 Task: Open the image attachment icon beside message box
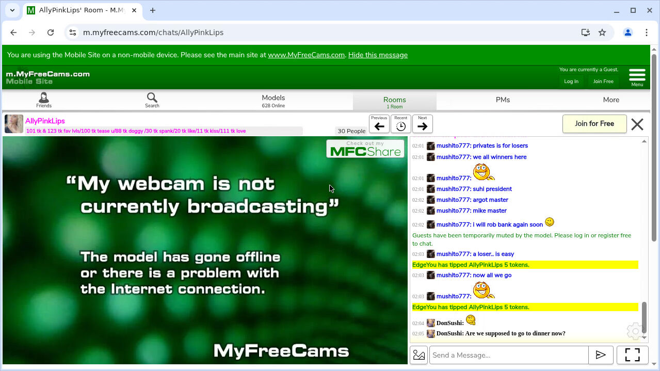point(419,355)
